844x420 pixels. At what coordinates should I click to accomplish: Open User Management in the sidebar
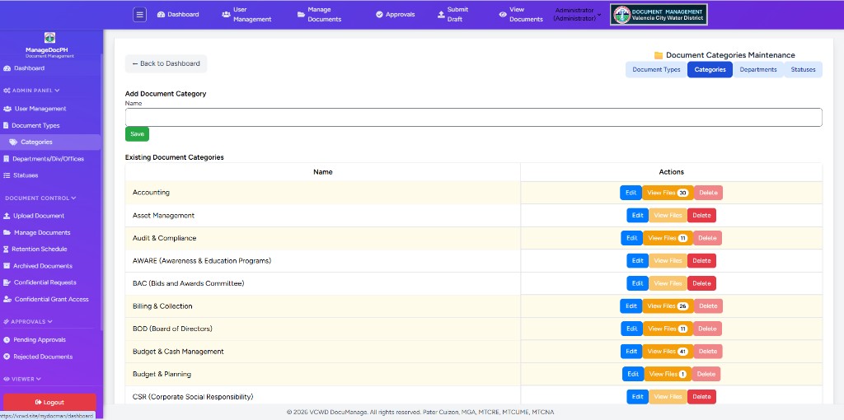pos(35,109)
